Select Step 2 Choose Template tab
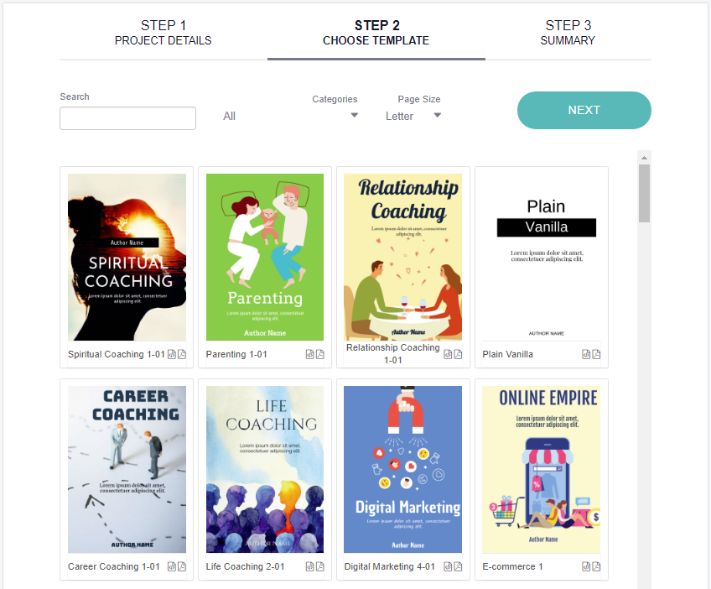 [x=376, y=33]
